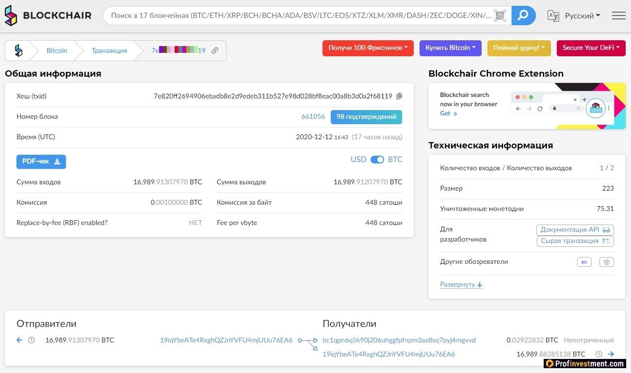Open Сырая транзакция raw data

[575, 241]
